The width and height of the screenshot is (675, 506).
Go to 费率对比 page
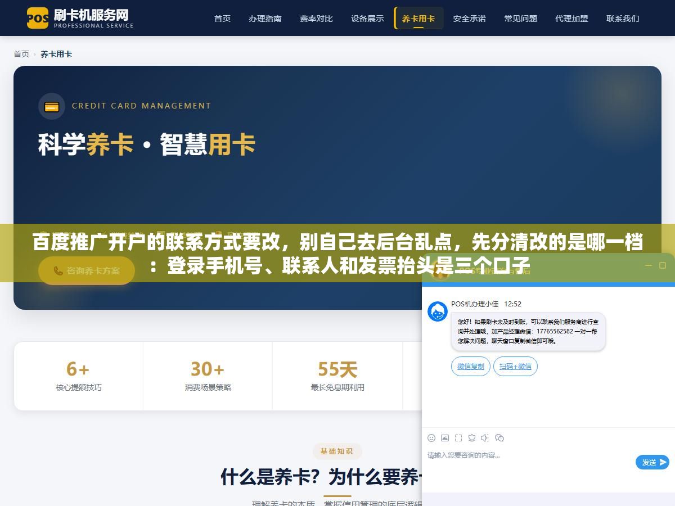(x=316, y=19)
